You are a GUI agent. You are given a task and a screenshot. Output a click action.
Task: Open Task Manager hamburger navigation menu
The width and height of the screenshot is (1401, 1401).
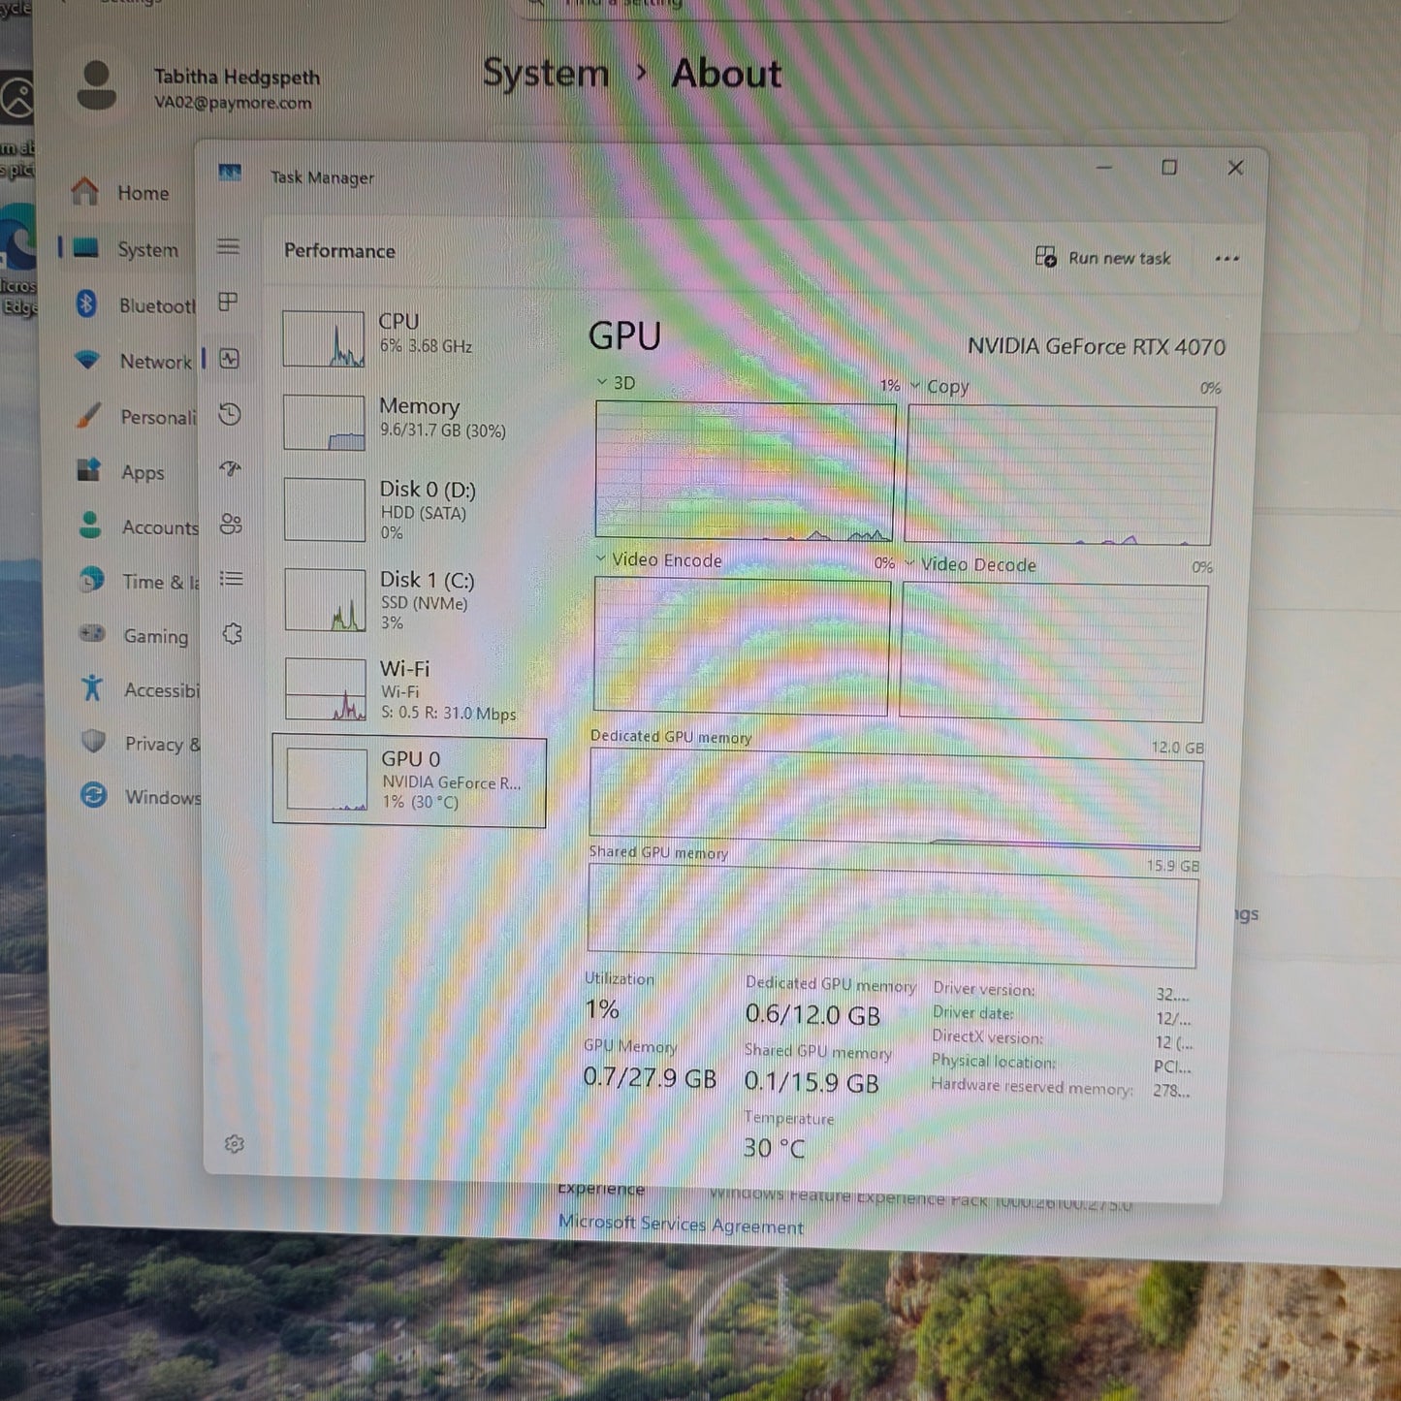[x=228, y=246]
